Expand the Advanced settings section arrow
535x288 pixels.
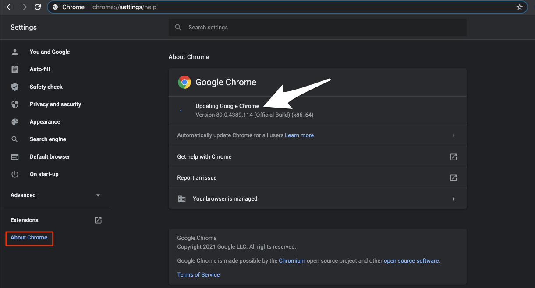98,195
